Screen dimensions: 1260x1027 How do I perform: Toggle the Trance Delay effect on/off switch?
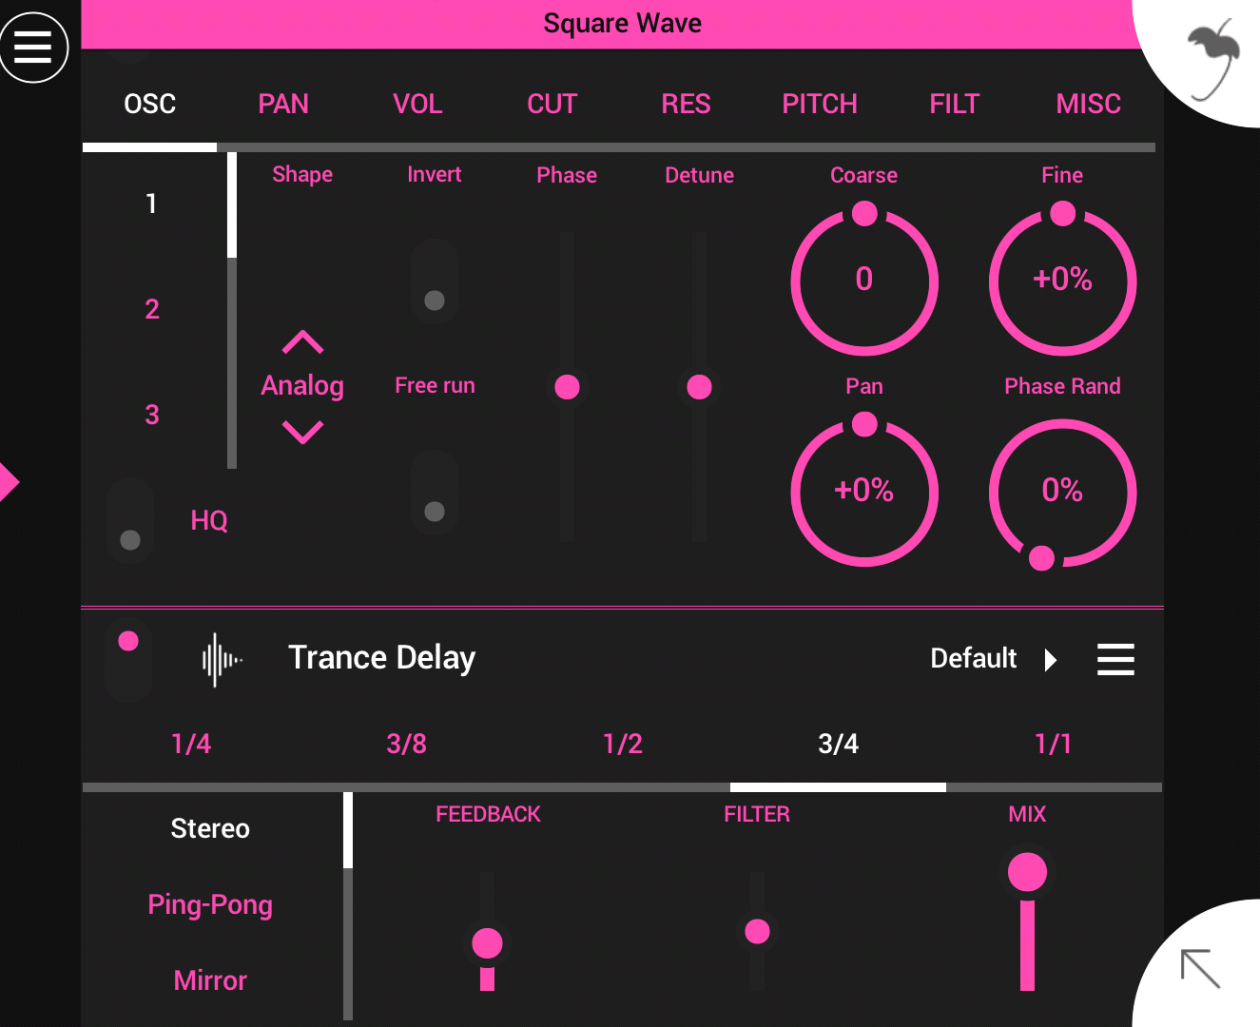(128, 660)
